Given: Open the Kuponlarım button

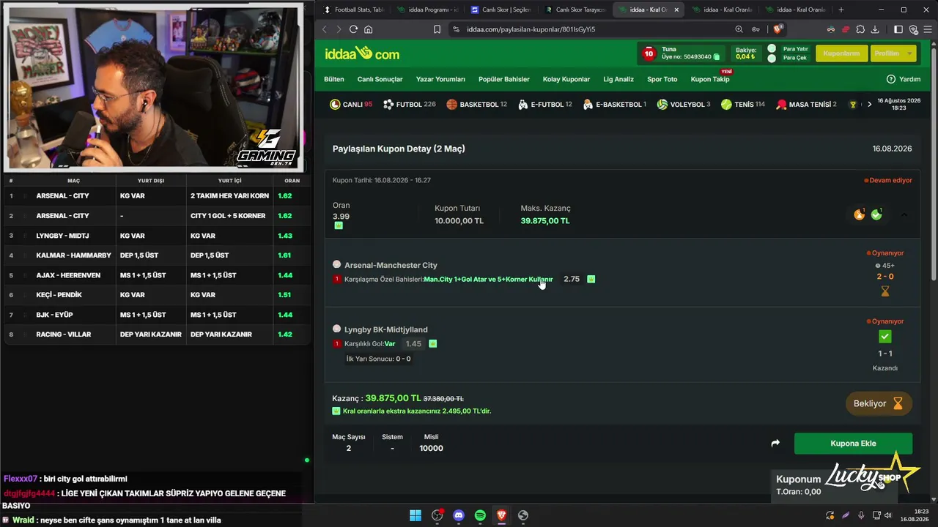Looking at the screenshot, I should [x=841, y=53].
